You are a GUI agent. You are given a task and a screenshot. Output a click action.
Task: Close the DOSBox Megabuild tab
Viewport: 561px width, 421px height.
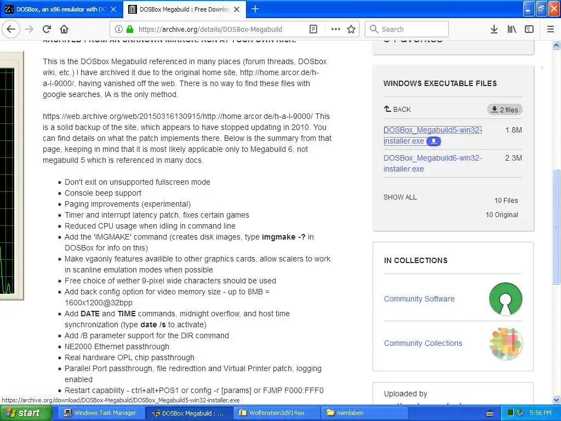[x=237, y=9]
